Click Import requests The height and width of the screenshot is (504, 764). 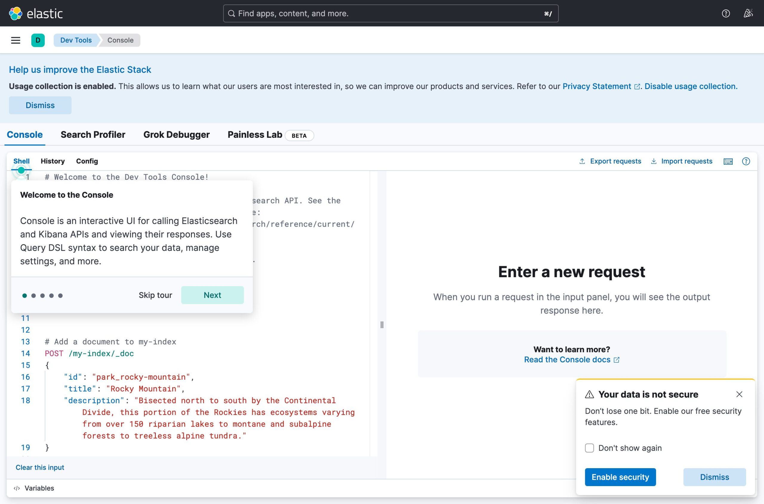682,161
